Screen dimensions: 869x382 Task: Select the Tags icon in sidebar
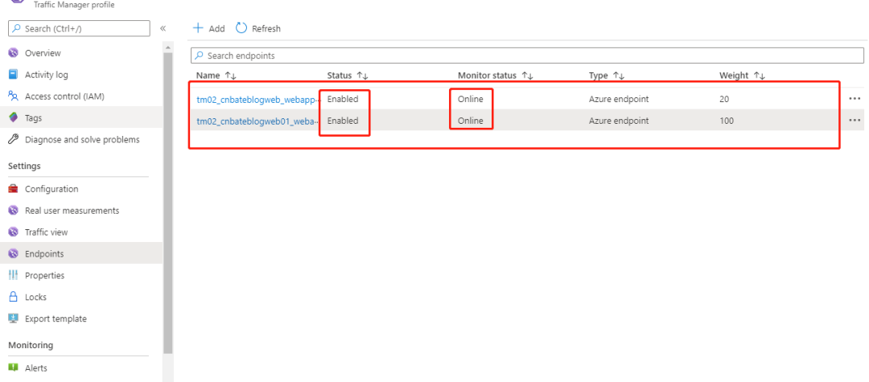(x=14, y=118)
